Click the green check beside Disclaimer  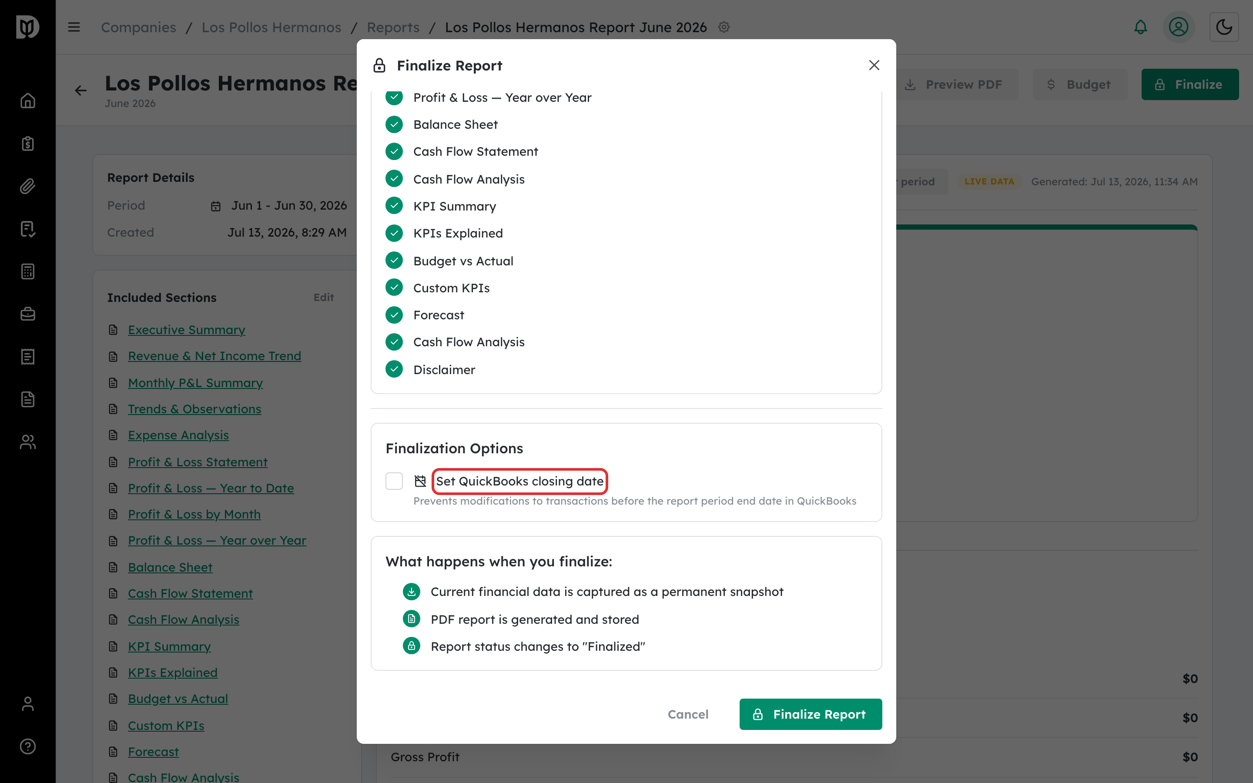pyautogui.click(x=394, y=369)
